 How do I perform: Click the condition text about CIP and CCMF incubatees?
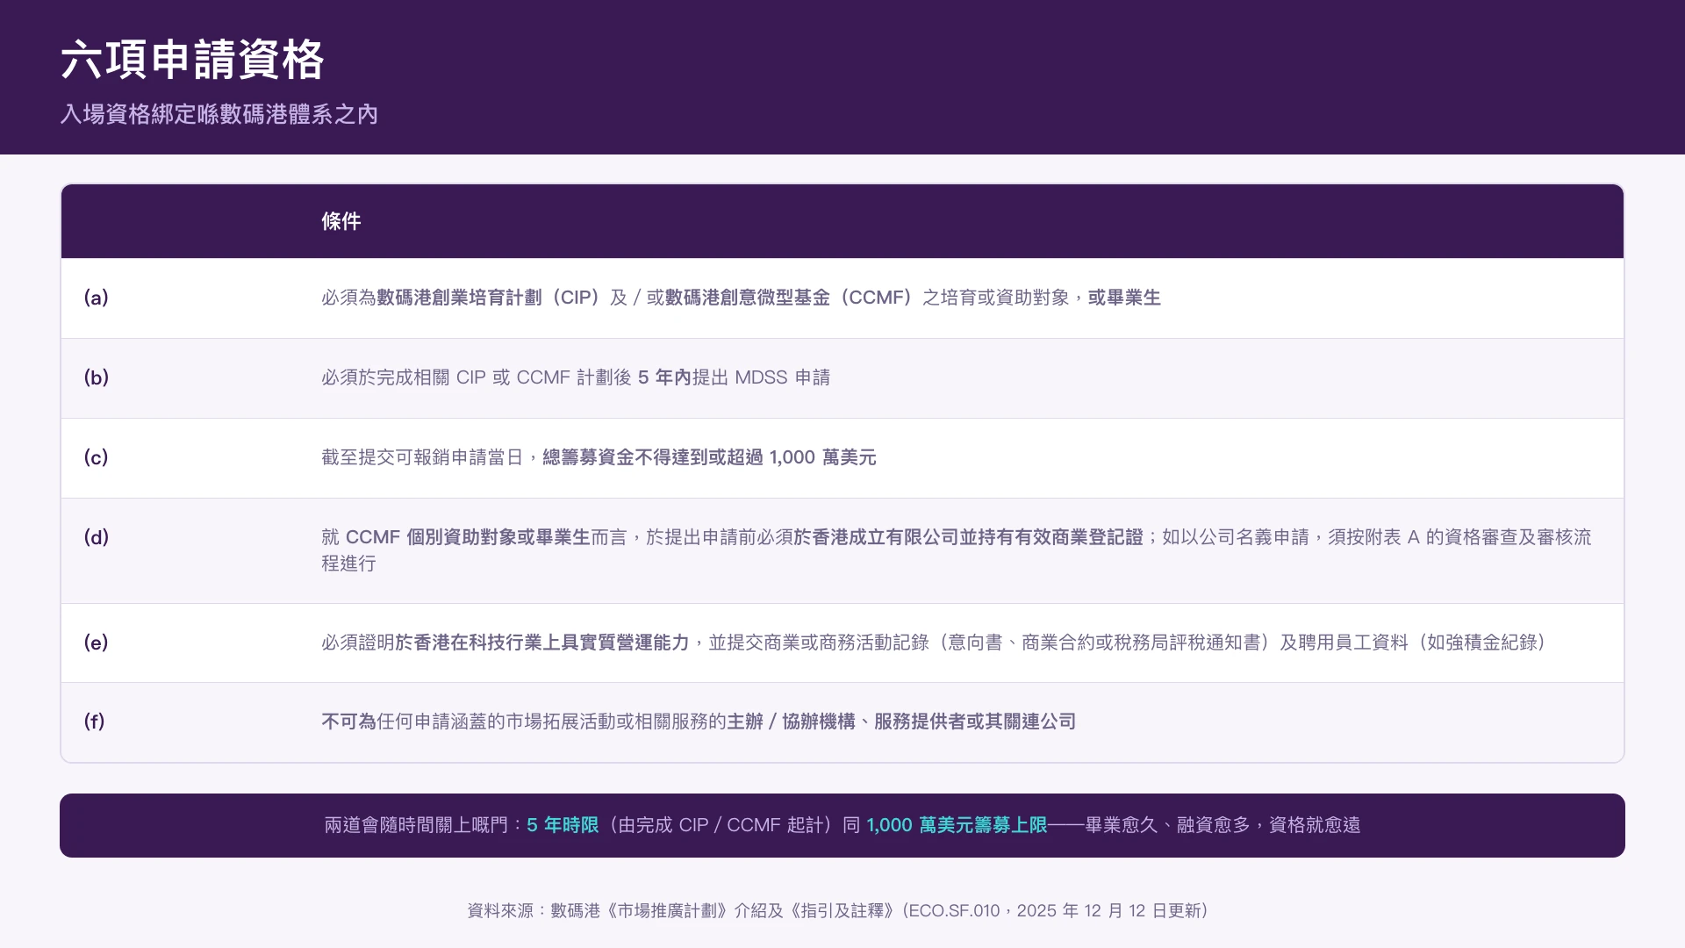pyautogui.click(x=741, y=298)
